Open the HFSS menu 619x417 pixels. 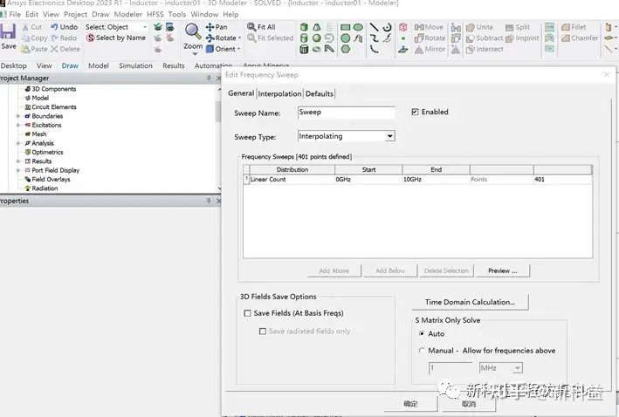[x=155, y=14]
